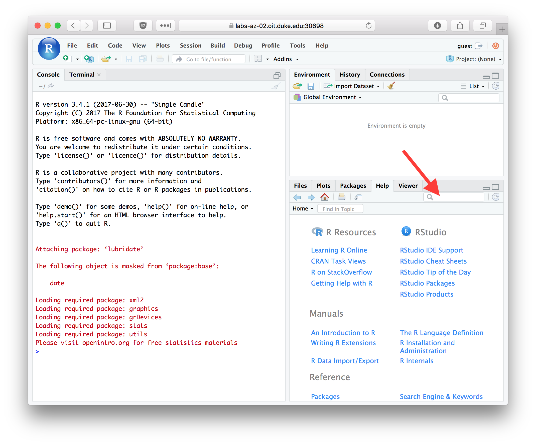Click the quit session power icon

[495, 46]
